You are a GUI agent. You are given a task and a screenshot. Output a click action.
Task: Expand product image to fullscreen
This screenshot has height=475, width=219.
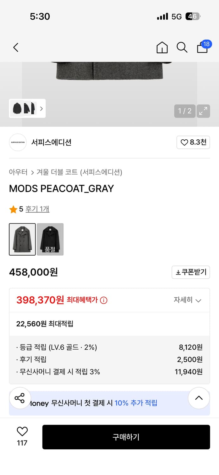(x=203, y=111)
